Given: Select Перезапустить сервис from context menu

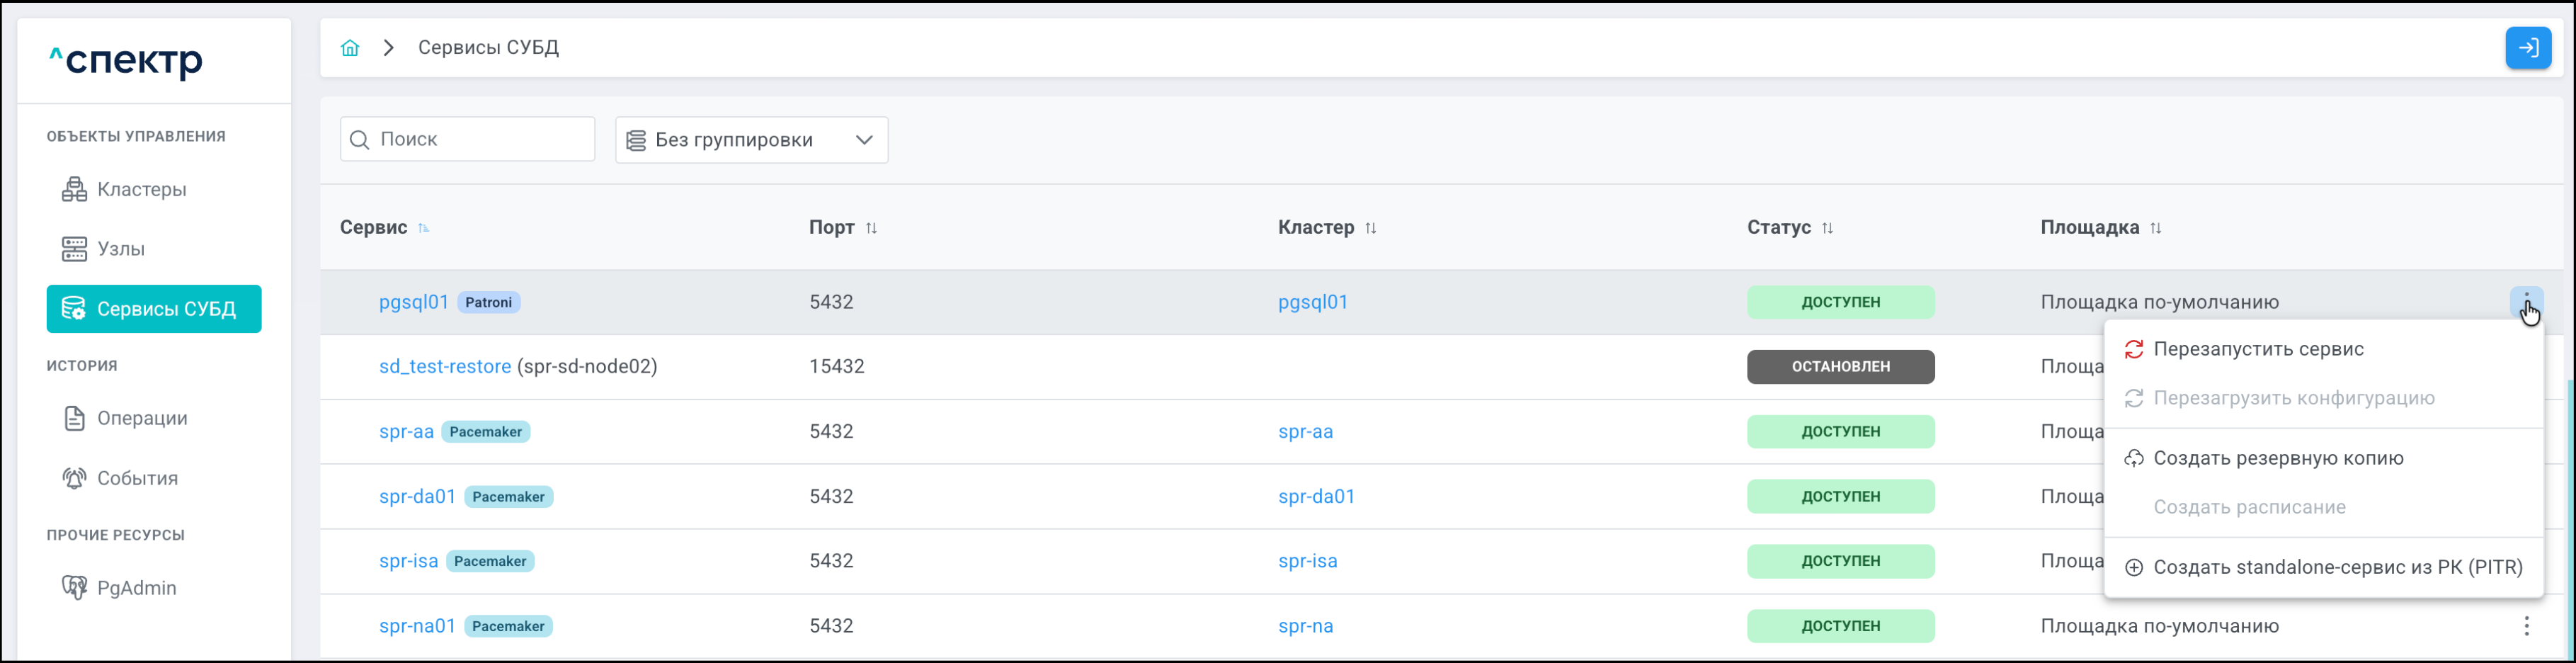Looking at the screenshot, I should [x=2258, y=349].
